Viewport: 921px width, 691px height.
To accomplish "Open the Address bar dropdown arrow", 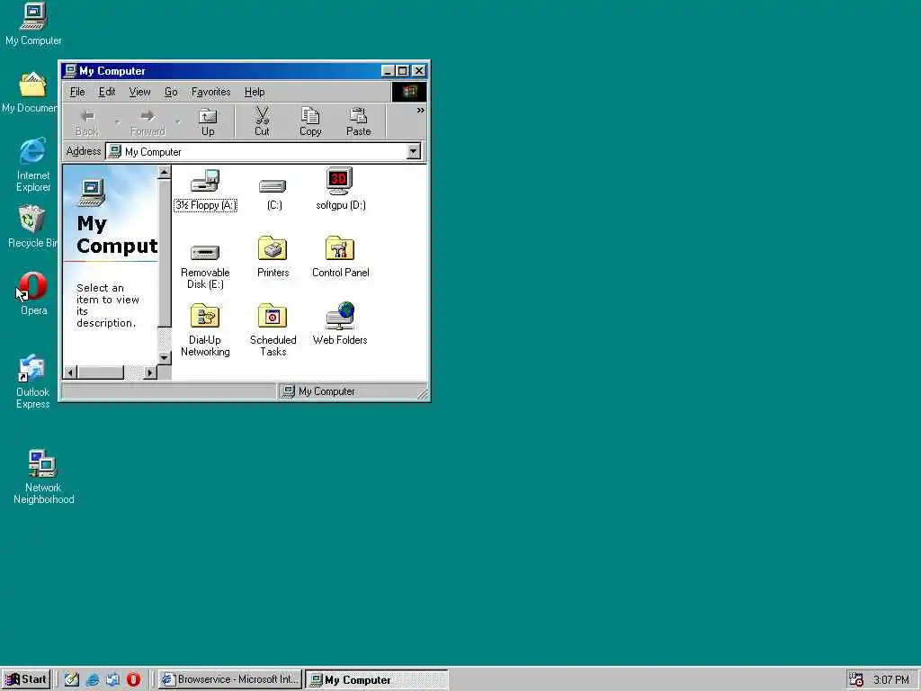I will tap(414, 151).
